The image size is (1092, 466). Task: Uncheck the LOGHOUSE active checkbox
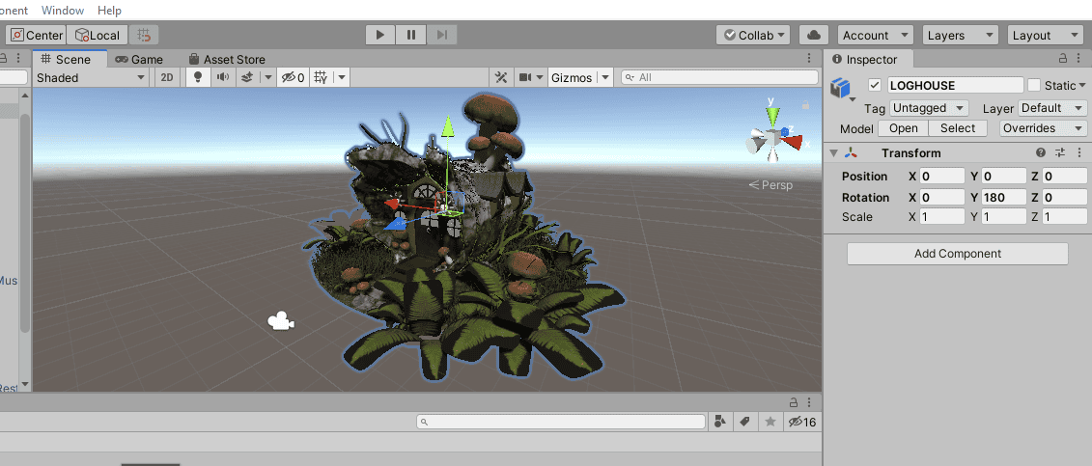[875, 85]
